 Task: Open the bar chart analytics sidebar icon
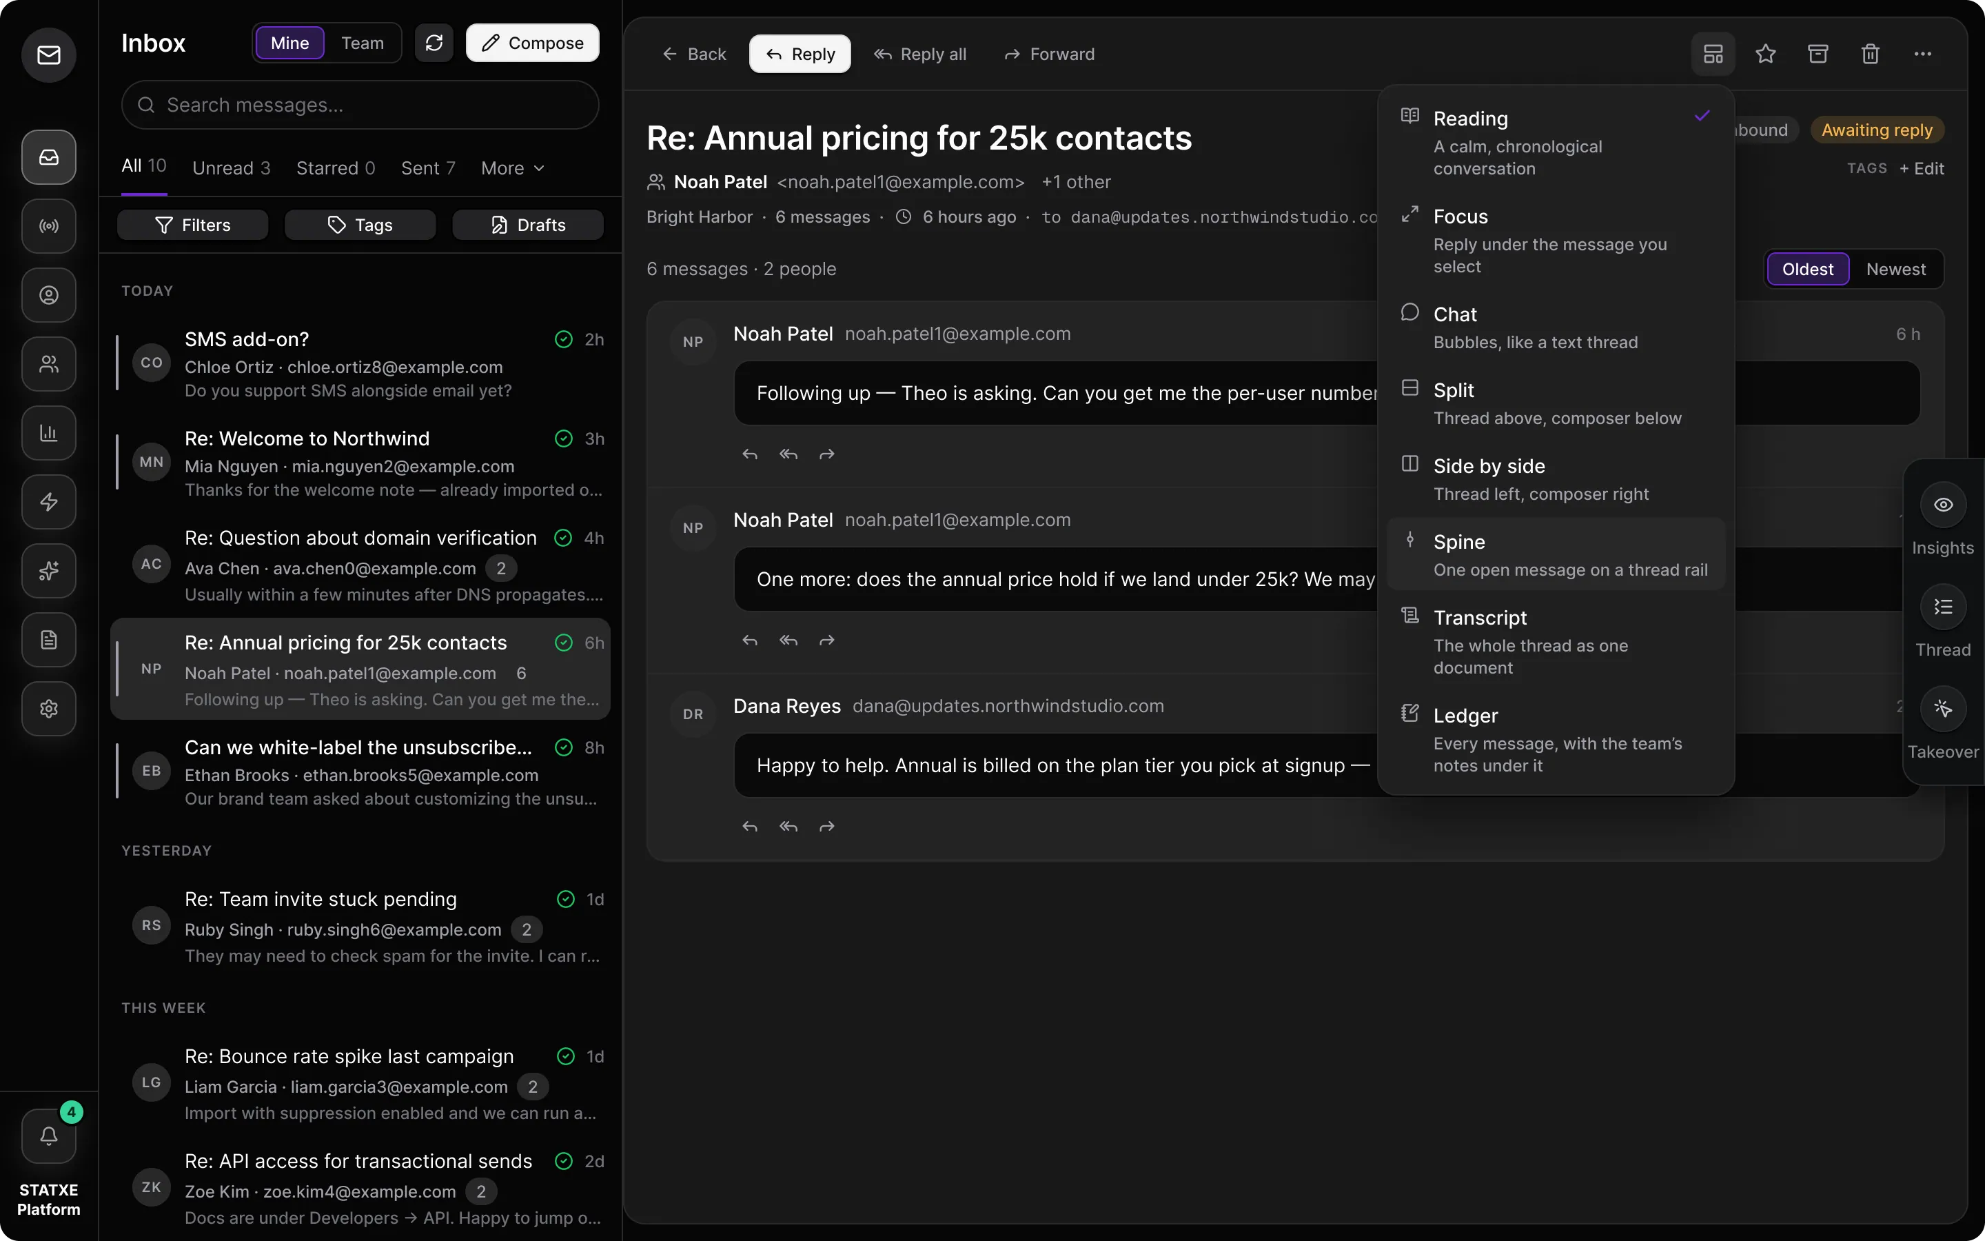tap(48, 432)
